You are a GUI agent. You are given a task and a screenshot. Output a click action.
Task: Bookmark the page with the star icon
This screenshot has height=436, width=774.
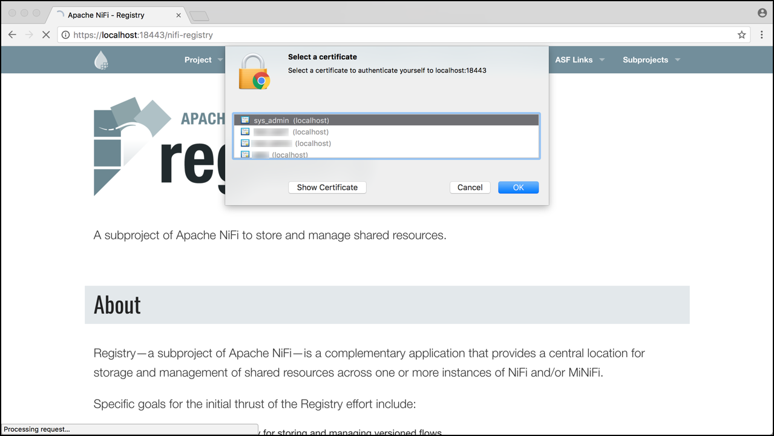click(741, 35)
